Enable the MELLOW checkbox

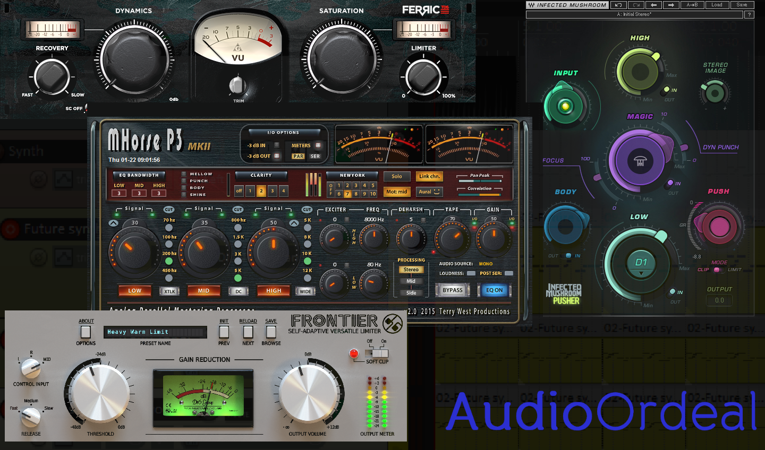[184, 174]
